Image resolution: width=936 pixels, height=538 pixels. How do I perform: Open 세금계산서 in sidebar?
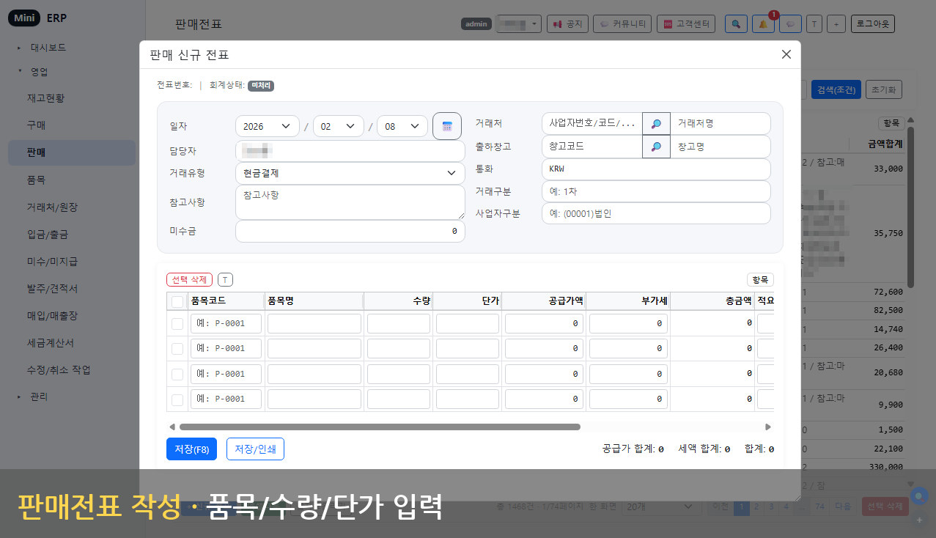click(72, 342)
